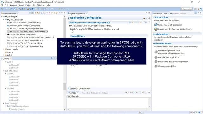This screenshot has height=114, width=203.
Task: Click the rightmost perspective icon in top toolbar
Action: 201,9
